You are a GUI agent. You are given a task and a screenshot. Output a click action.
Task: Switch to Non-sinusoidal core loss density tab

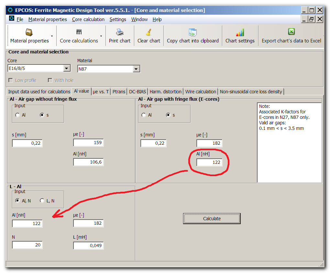coord(251,92)
